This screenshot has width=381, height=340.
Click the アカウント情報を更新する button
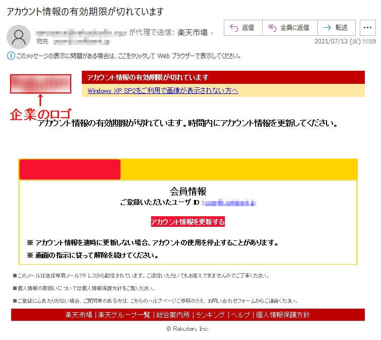pos(188,222)
